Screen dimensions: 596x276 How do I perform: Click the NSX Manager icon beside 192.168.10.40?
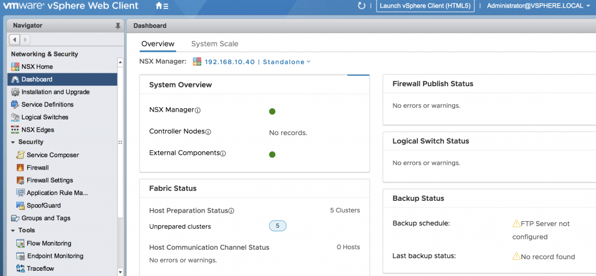(x=197, y=62)
